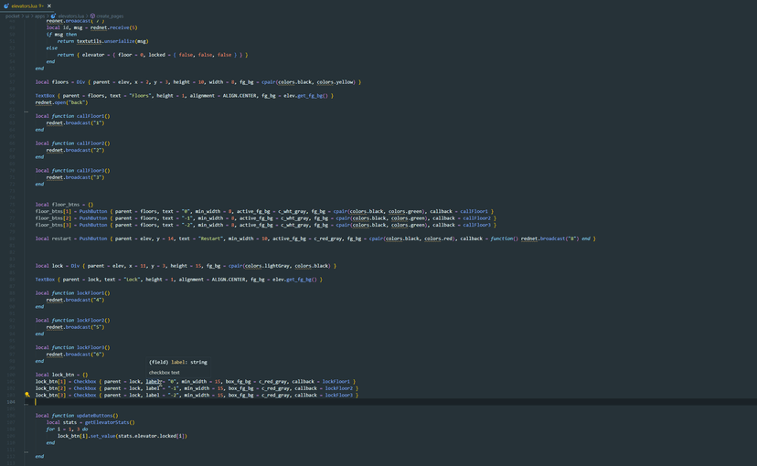
Task: Click the create_pages symbol icon in breadcrumbs
Action: (x=92, y=16)
